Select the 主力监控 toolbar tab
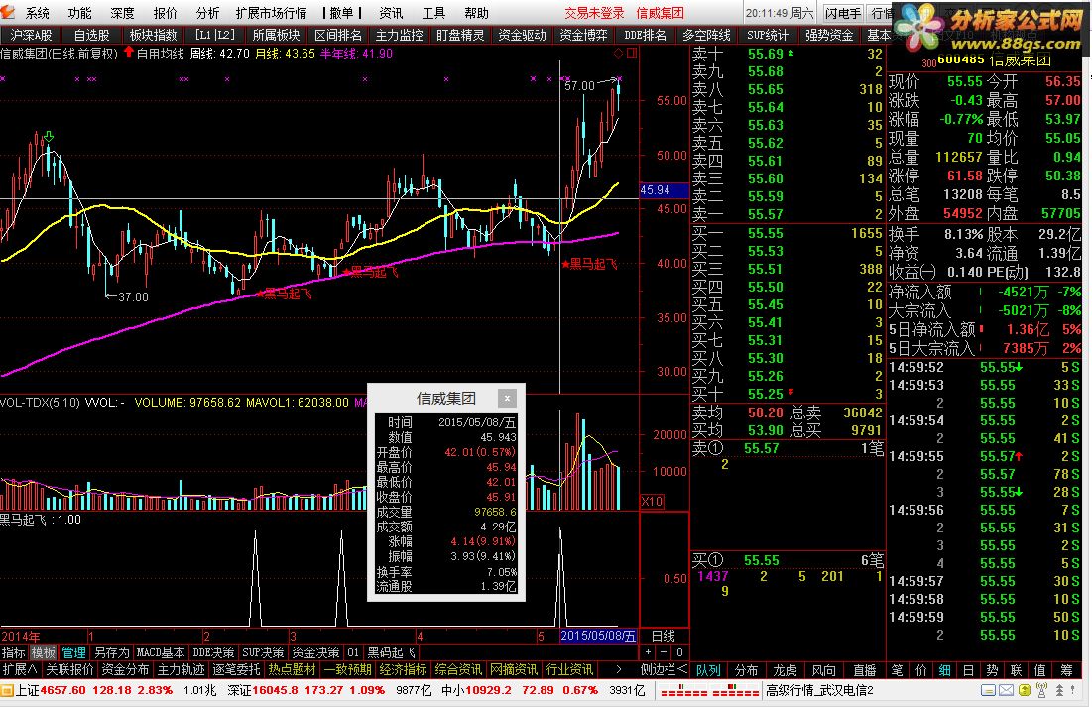 point(399,35)
